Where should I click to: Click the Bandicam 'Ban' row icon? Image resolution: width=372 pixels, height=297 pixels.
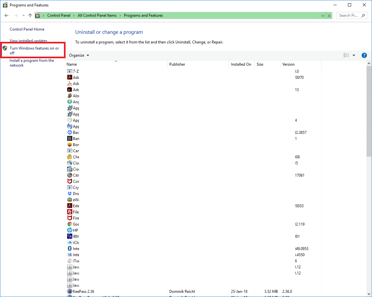pos(69,138)
